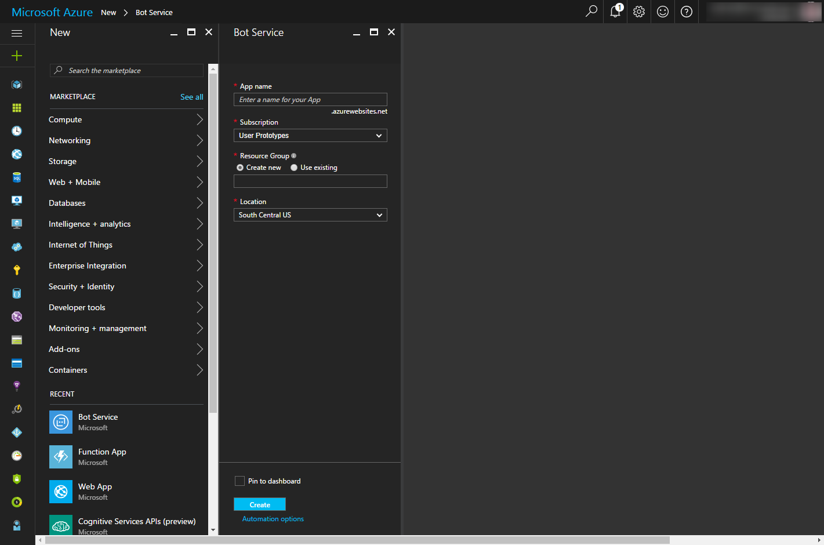The width and height of the screenshot is (824, 545).
Task: Open Monitor gauge icon in sidebar
Action: [17, 456]
